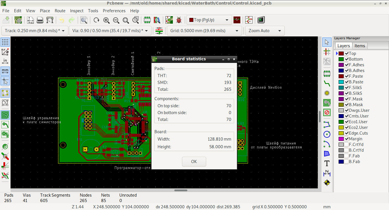Enable the B.Fab layer checkbox
Viewport: 389px width, 210px height.
[347, 162]
